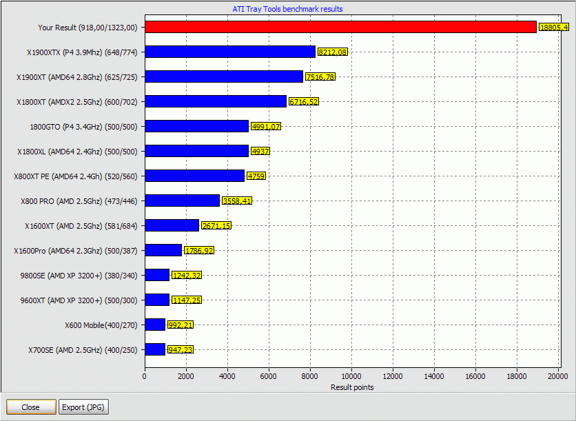This screenshot has width=576, height=421.
Task: Click the Your Result (918,00/1323,00) label
Action: tap(88, 28)
